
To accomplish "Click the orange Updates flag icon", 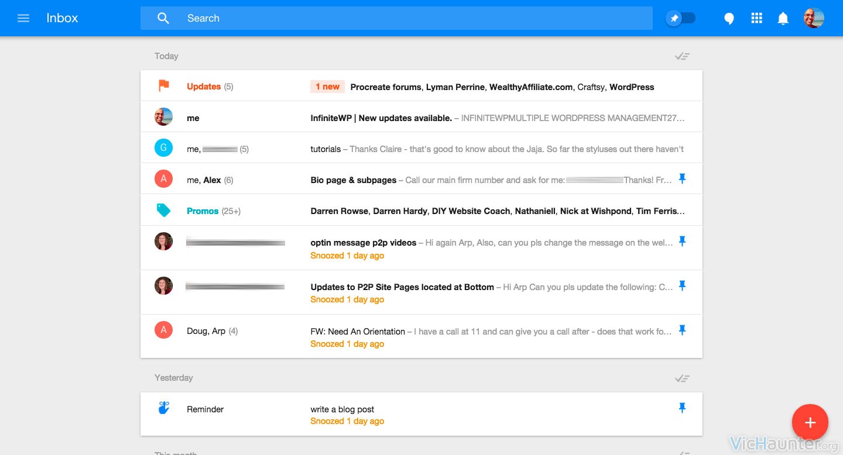I will [x=164, y=86].
